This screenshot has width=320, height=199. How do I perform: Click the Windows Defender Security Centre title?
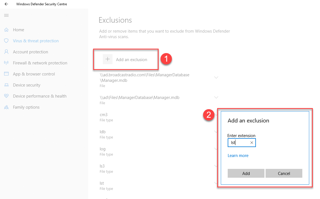coord(42,4)
